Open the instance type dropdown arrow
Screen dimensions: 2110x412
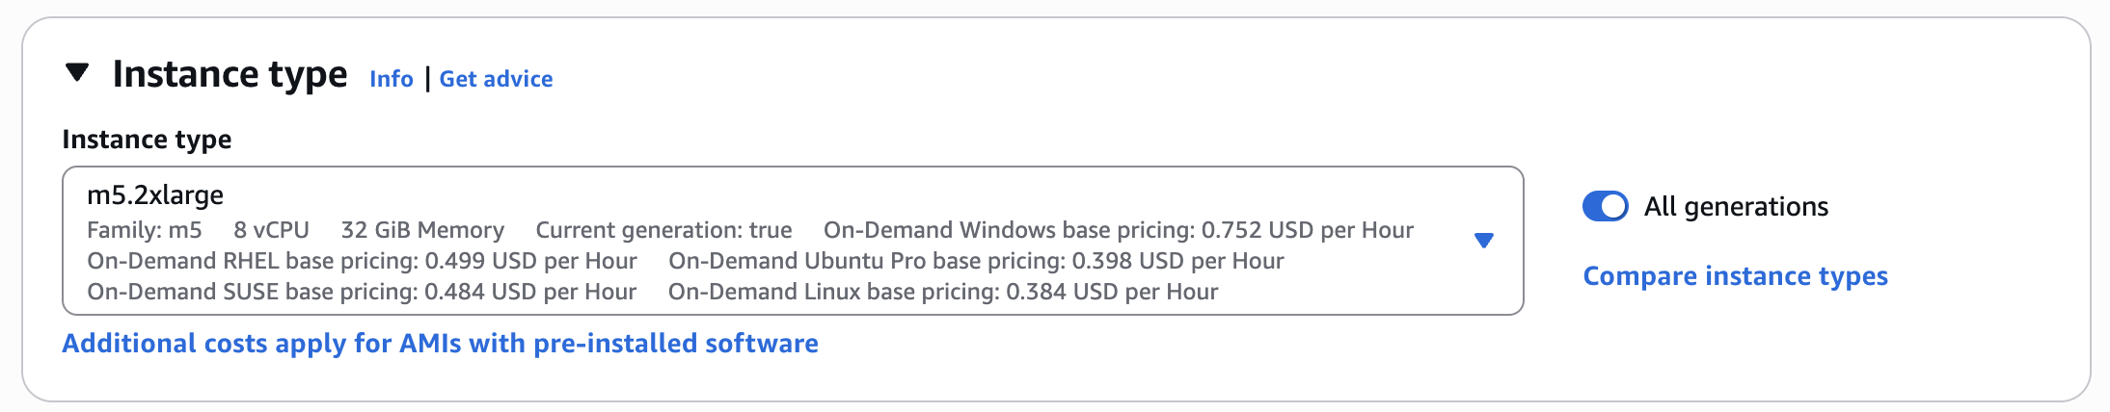coord(1484,241)
